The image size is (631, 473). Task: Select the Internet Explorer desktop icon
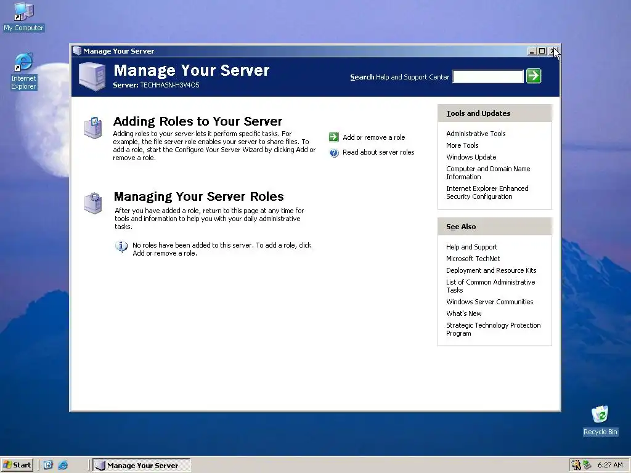[23, 71]
